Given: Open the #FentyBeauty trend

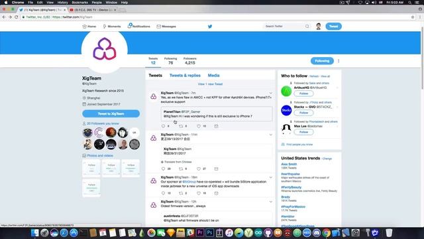Looking at the screenshot, I should click(291, 187).
